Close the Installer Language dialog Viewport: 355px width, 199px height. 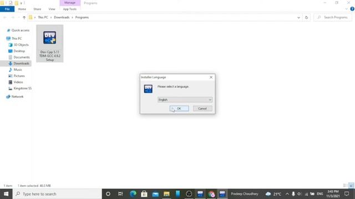(x=211, y=77)
